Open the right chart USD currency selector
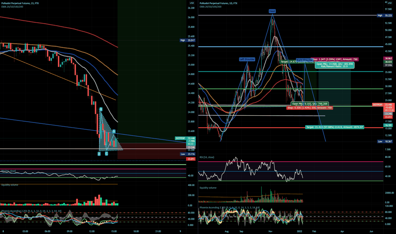The width and height of the screenshot is (396, 234). (390, 3)
